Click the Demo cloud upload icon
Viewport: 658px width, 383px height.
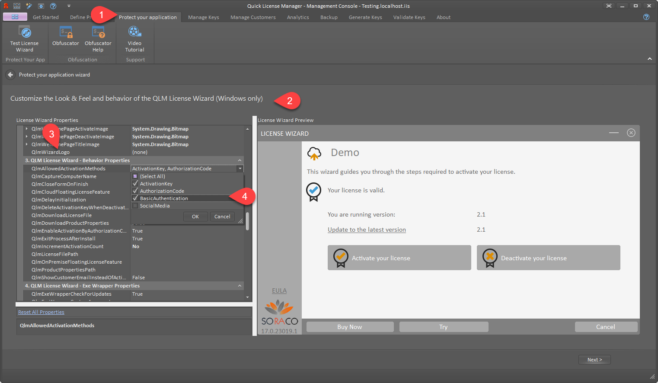pos(314,153)
